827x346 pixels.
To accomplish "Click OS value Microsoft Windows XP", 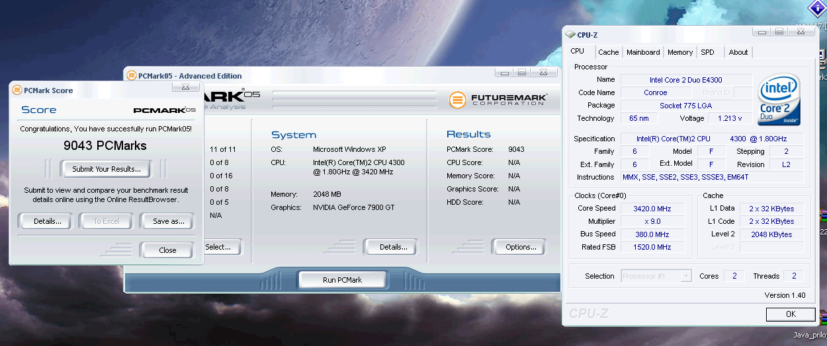I will coord(349,149).
